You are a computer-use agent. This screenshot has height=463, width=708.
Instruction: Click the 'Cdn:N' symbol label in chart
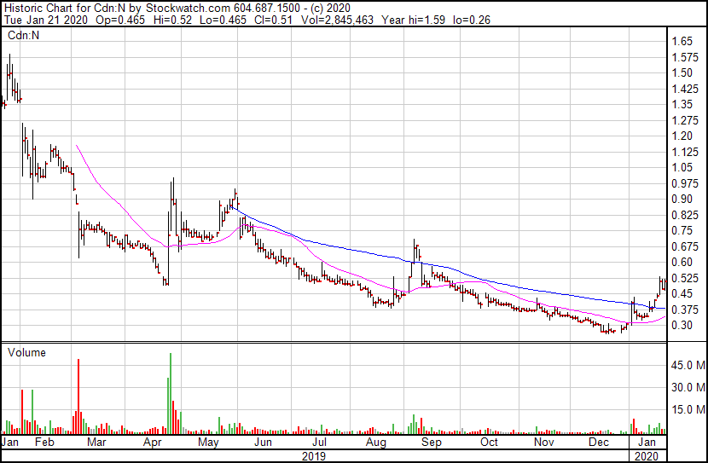(23, 35)
